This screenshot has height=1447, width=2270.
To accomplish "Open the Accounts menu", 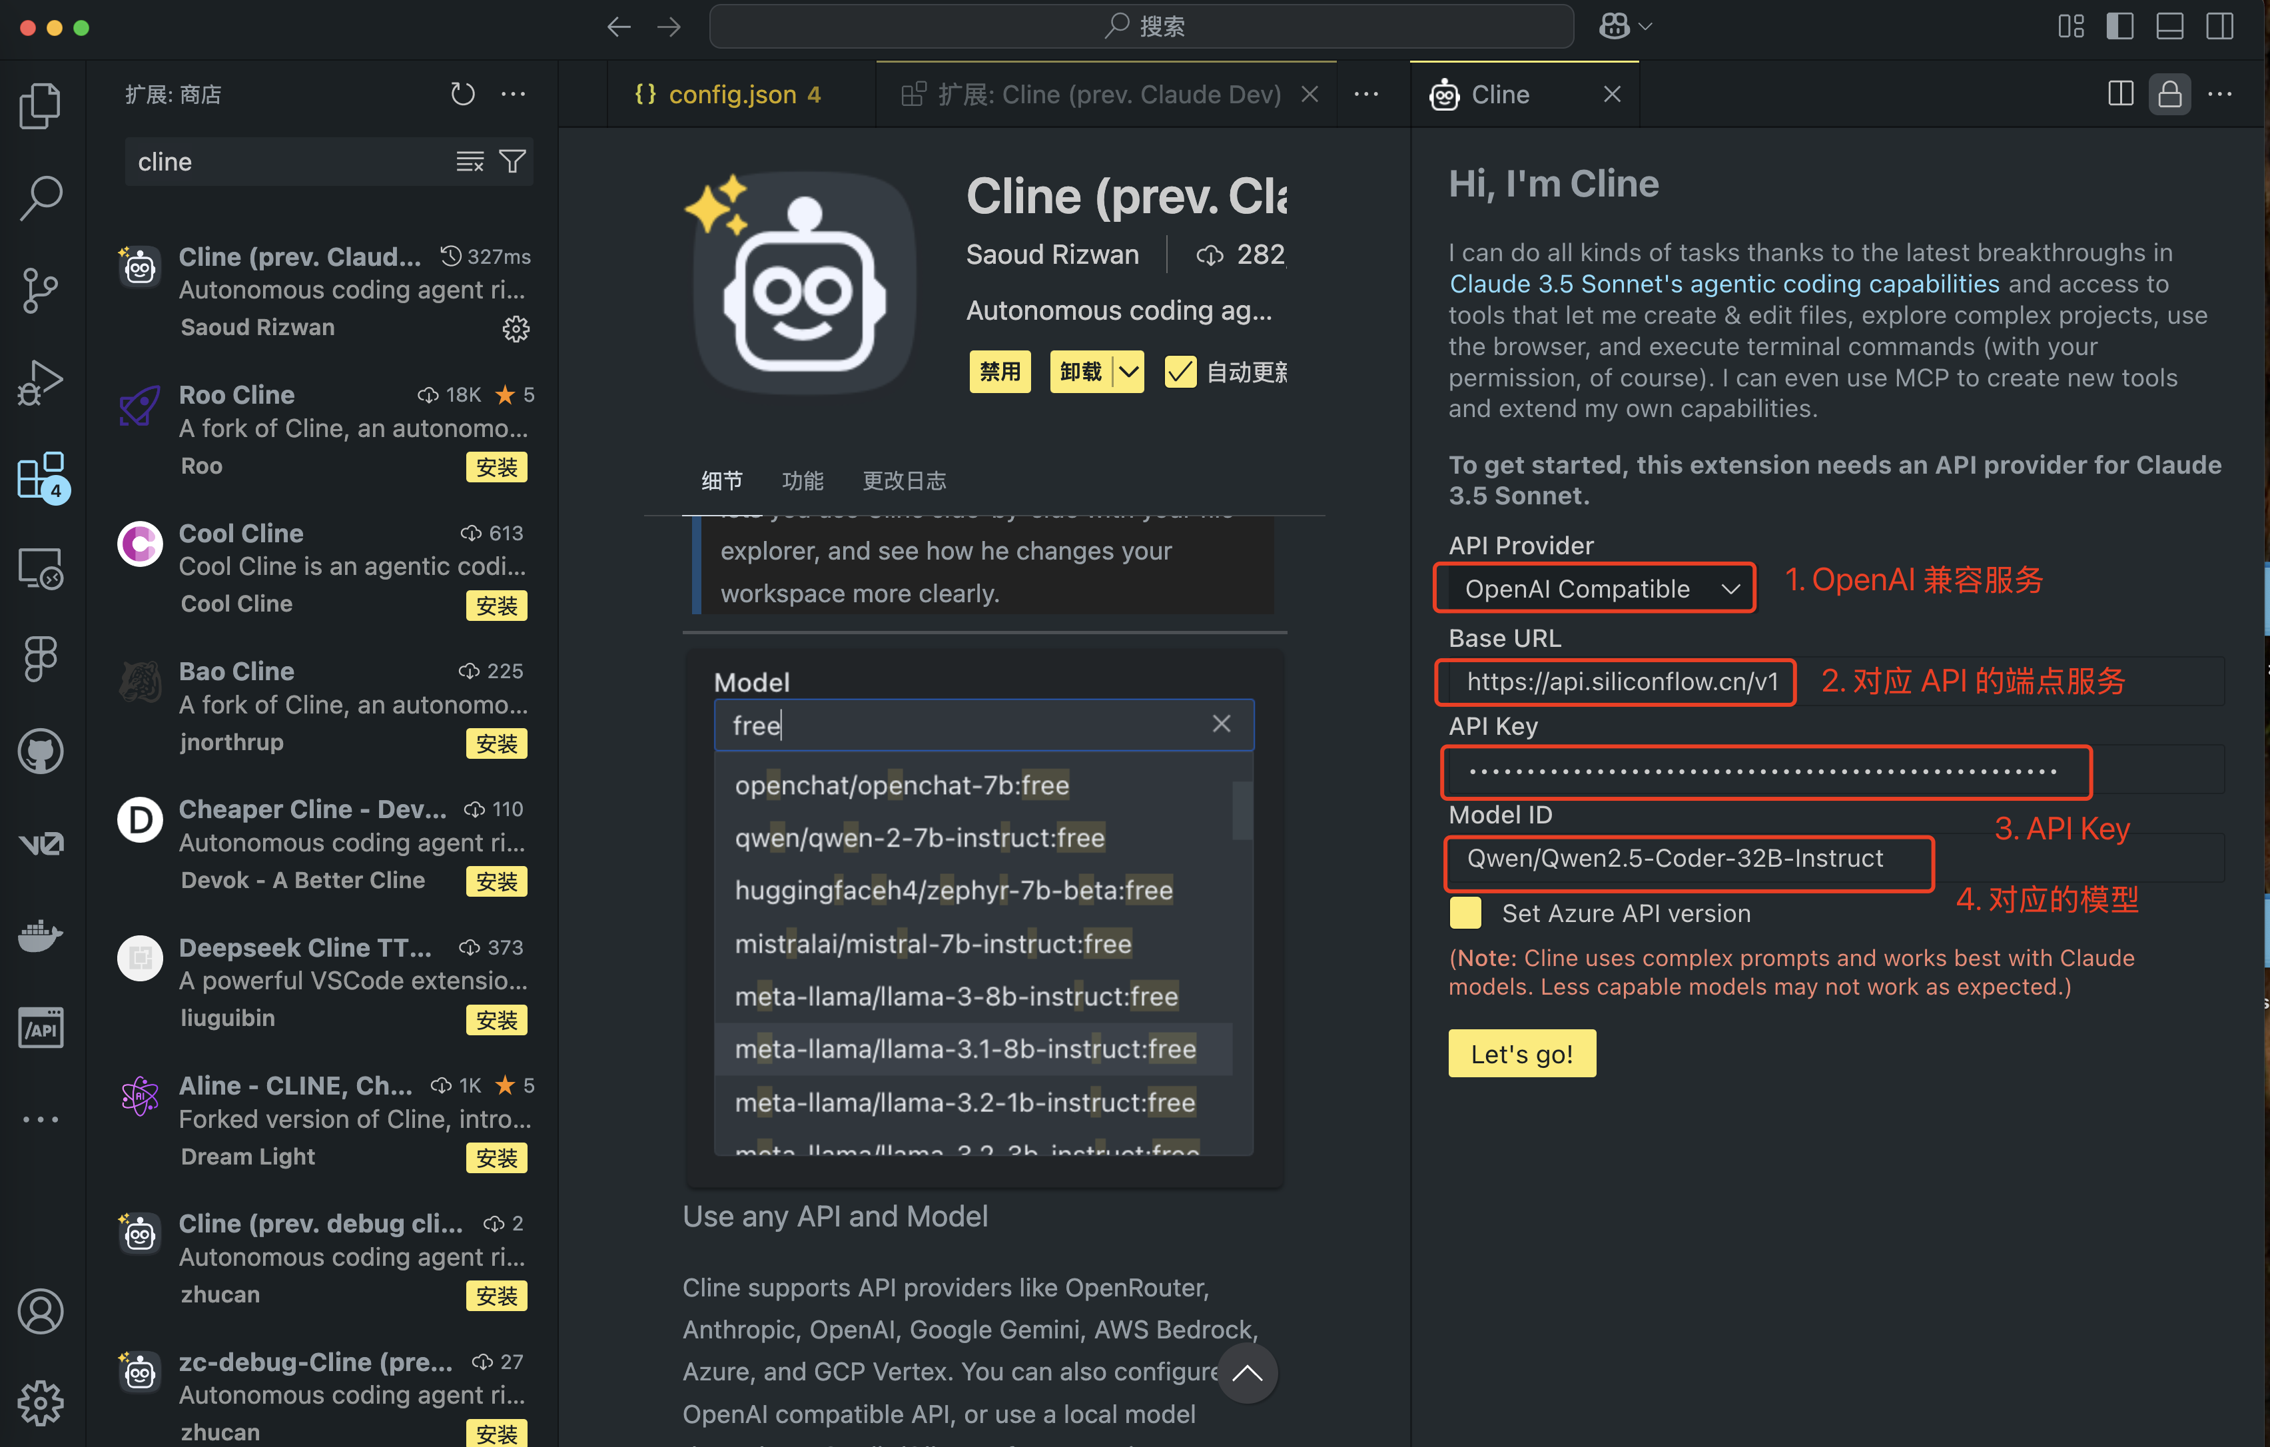I will 41,1311.
